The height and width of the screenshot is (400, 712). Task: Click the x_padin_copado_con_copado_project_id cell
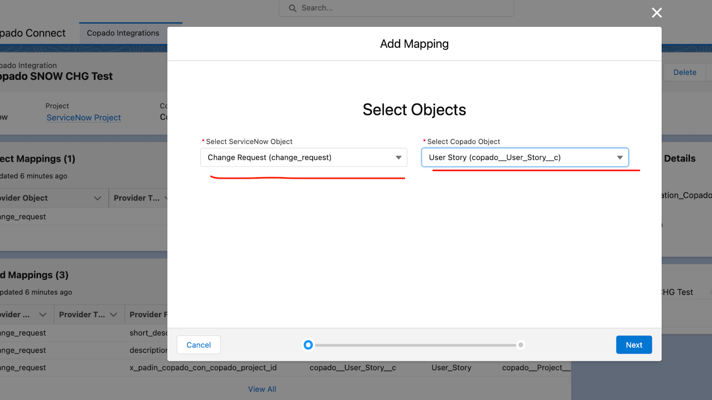point(203,367)
